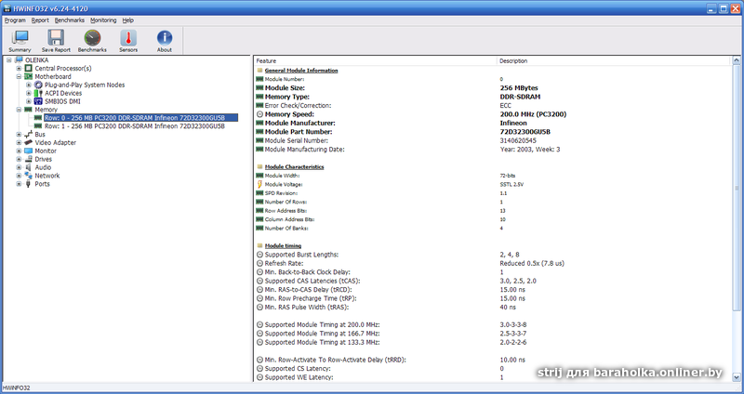Click the Memory module tree icon
Screen dimensions: 744x394
click(29, 110)
